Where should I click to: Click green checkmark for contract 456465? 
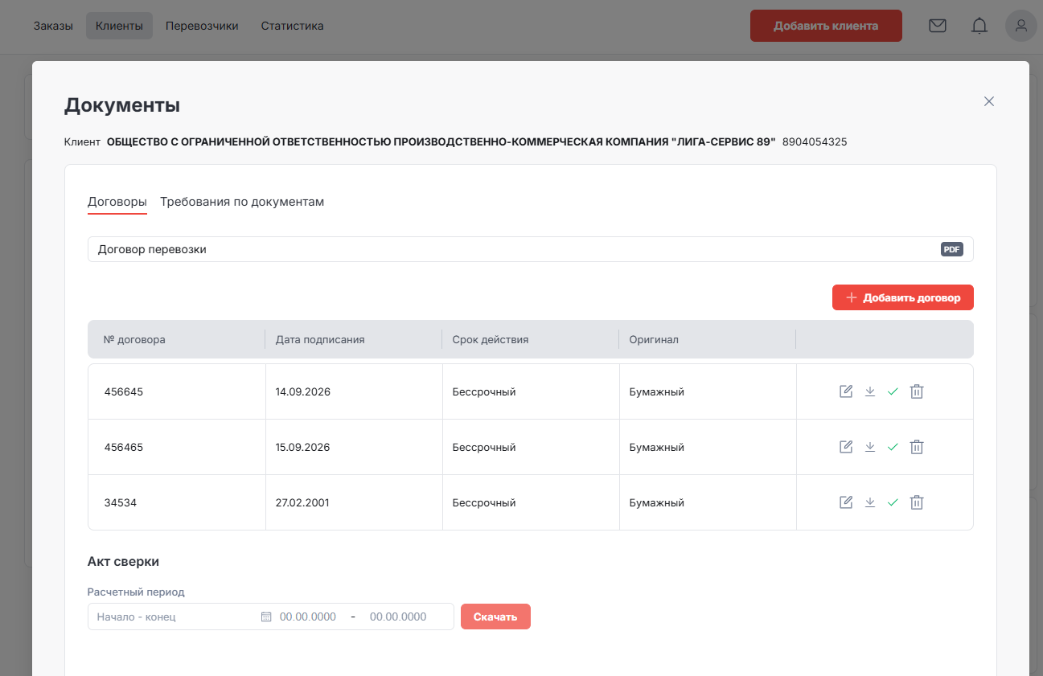(x=893, y=447)
